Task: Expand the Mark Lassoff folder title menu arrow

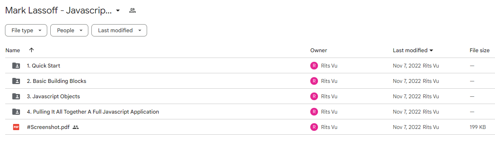Action: (x=118, y=10)
